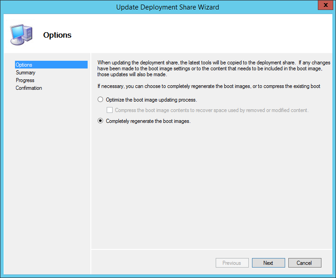
Task: Cancel the wizard
Action: pos(304,263)
